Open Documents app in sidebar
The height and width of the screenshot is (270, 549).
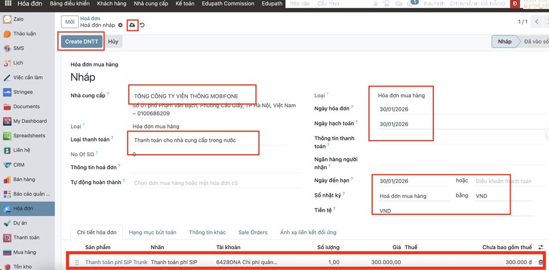tap(27, 107)
